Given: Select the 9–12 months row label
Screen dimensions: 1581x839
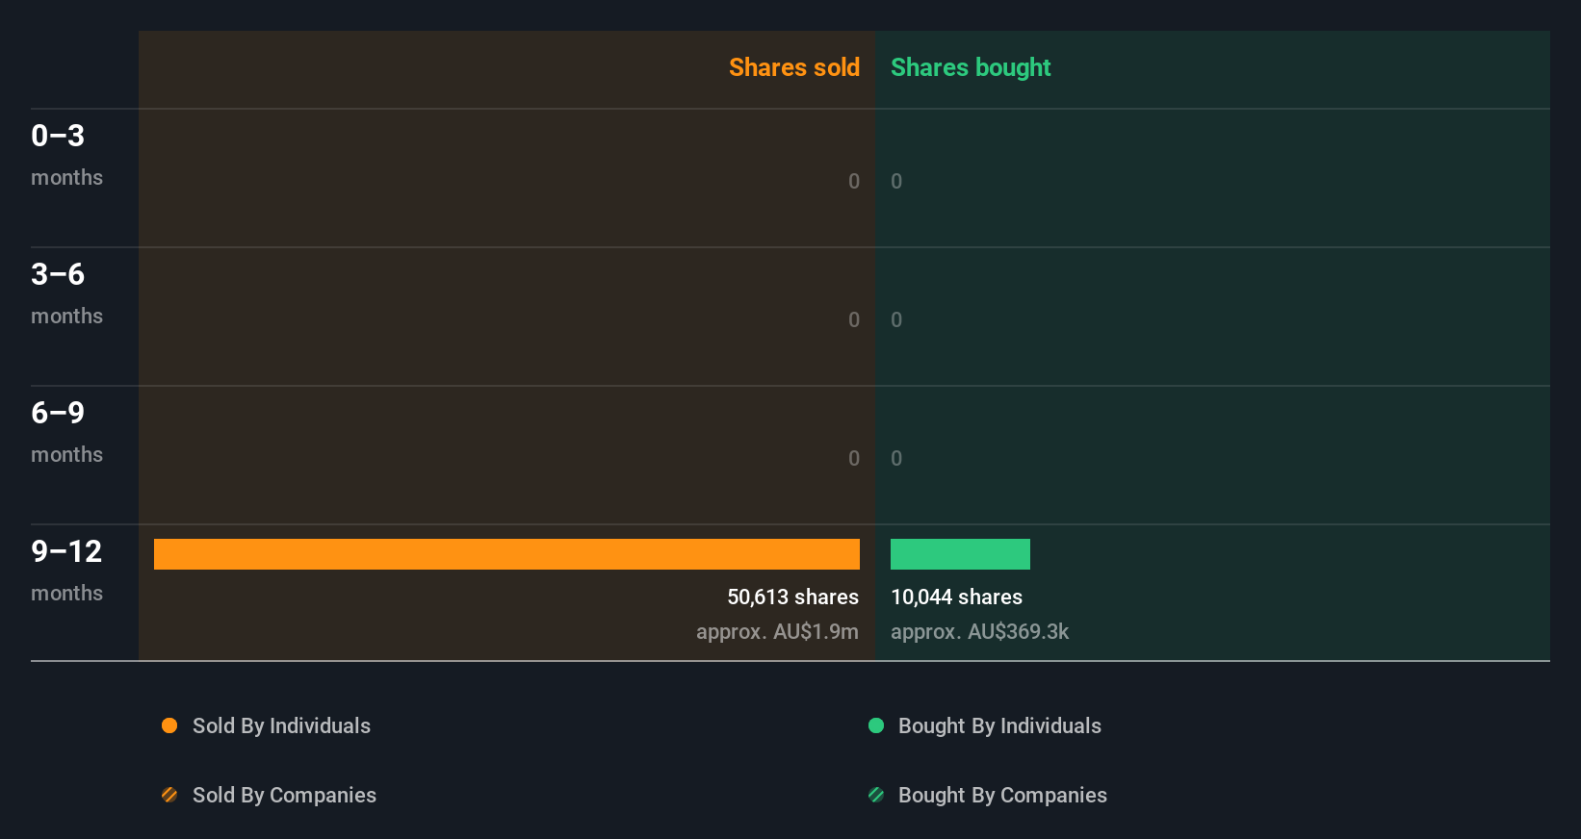Looking at the screenshot, I should (66, 571).
